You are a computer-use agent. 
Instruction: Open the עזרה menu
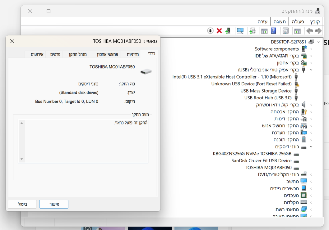point(262,22)
